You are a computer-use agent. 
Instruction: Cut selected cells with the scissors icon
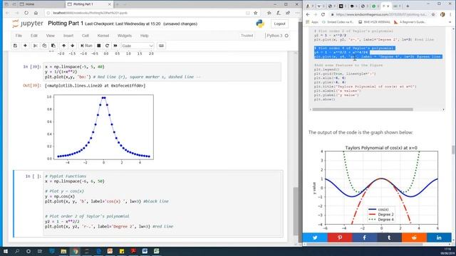[x=35, y=46]
